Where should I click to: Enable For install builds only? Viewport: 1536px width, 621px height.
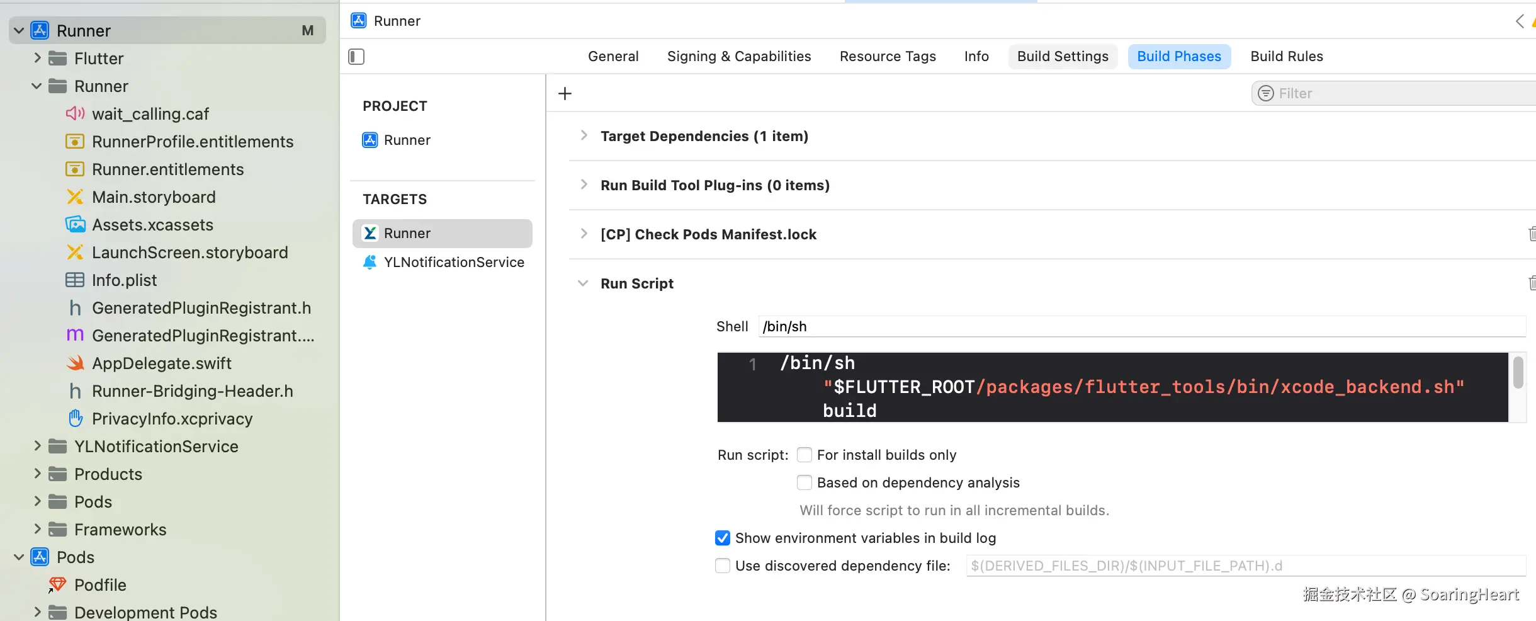[x=804, y=455]
